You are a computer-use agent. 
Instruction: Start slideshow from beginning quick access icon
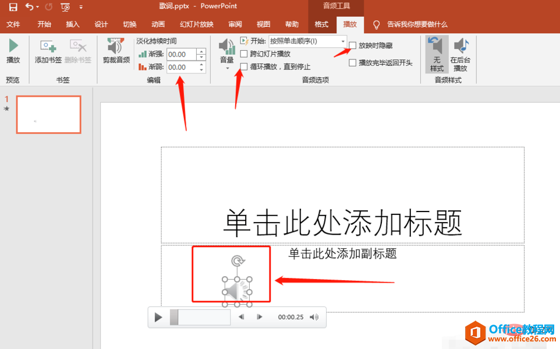(x=65, y=7)
